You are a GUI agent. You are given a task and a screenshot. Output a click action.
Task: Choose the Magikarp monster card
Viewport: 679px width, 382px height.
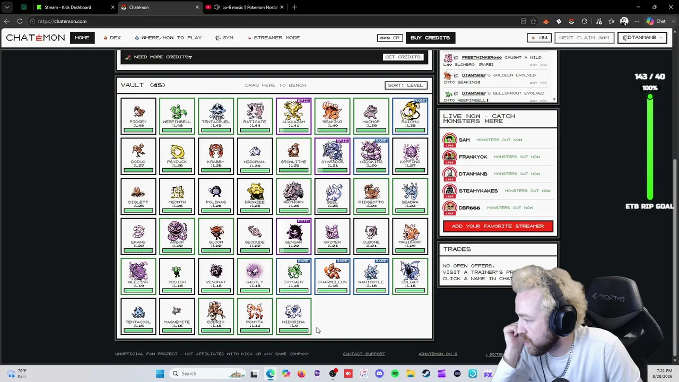(410, 236)
